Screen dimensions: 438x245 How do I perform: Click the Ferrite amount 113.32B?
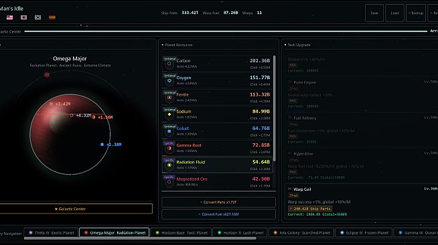pyautogui.click(x=260, y=94)
